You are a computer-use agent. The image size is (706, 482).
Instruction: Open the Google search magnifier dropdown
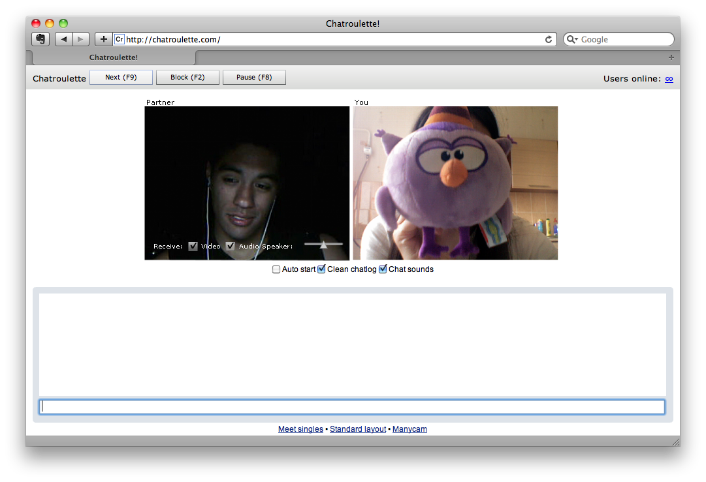click(x=572, y=39)
